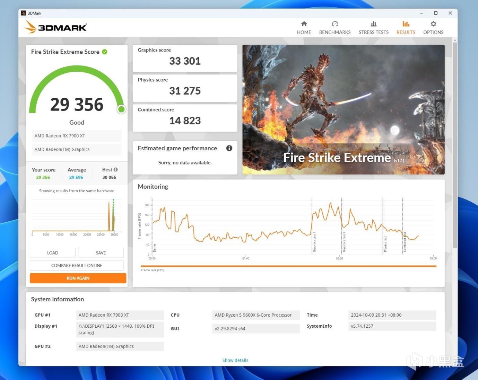478x380 pixels.
Task: Click the 'Showing results from the same hardware' text
Action: click(x=77, y=191)
